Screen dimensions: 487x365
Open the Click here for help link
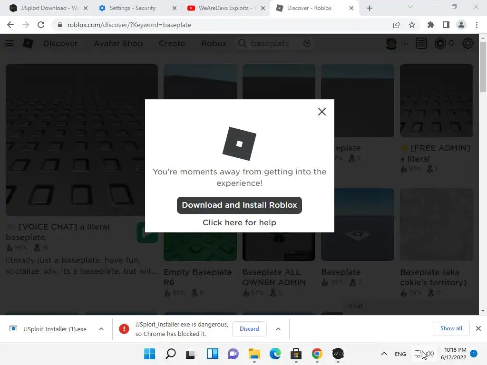[x=239, y=222]
